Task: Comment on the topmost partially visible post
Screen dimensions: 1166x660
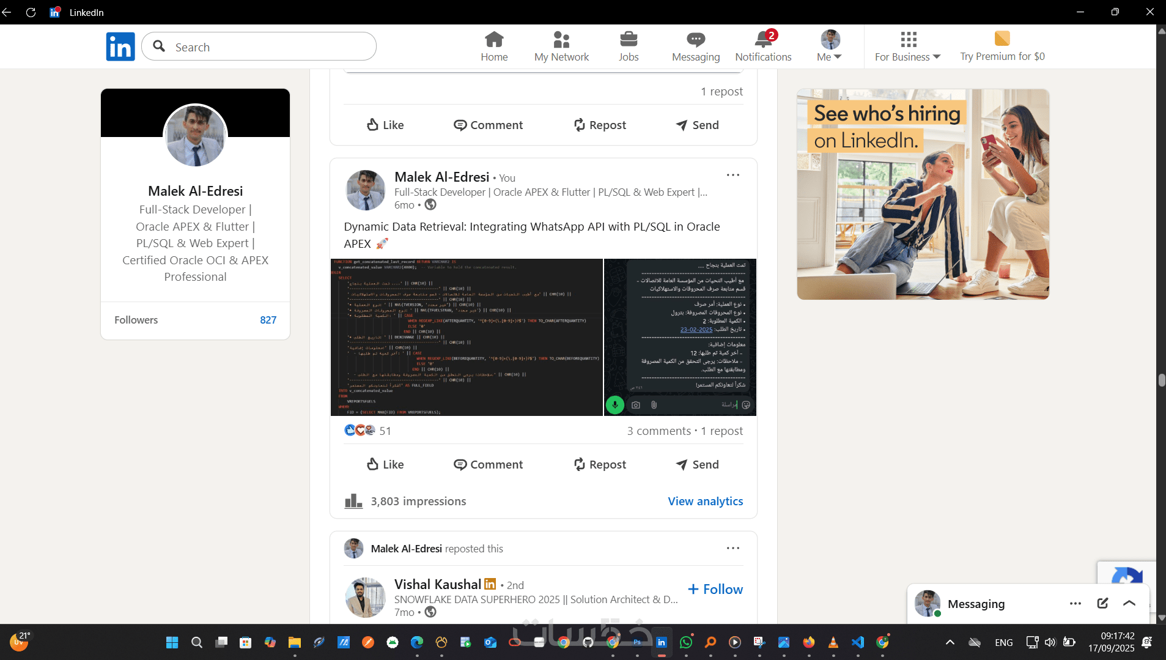Action: (488, 125)
